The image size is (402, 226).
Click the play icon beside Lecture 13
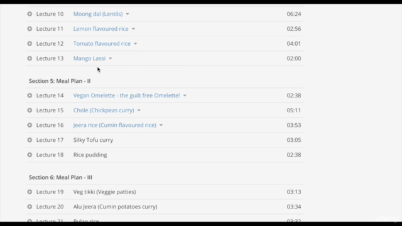30,58
